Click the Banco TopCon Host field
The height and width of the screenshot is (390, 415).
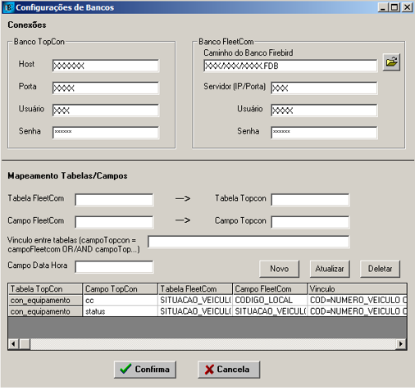pyautogui.click(x=106, y=66)
